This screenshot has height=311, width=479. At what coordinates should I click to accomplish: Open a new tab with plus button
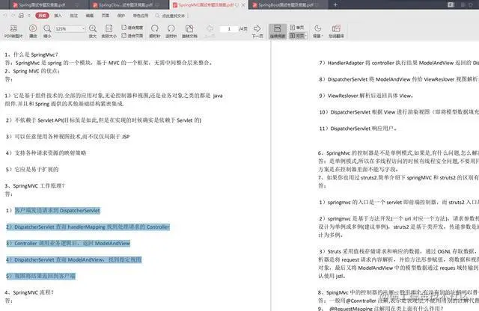pos(335,4)
